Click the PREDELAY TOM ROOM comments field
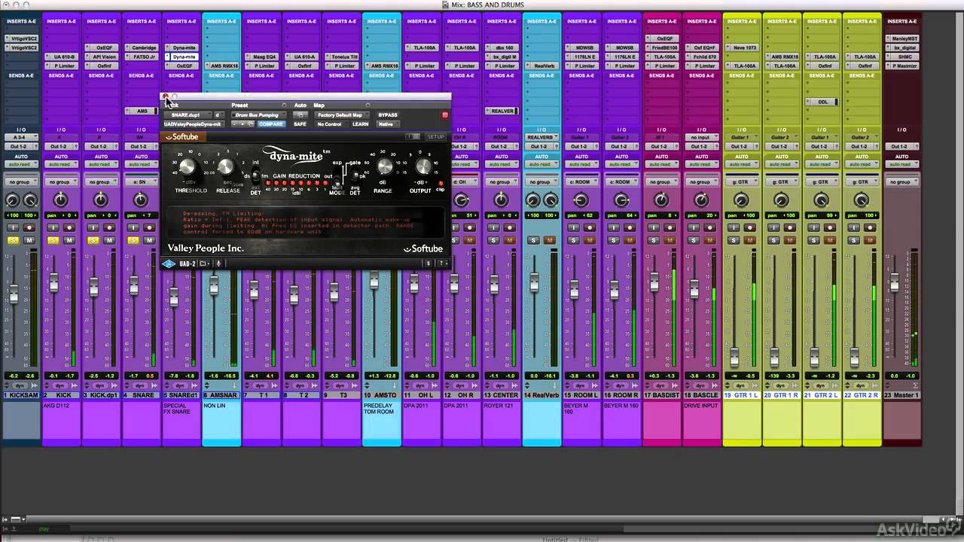This screenshot has width=964, height=542. [x=381, y=422]
